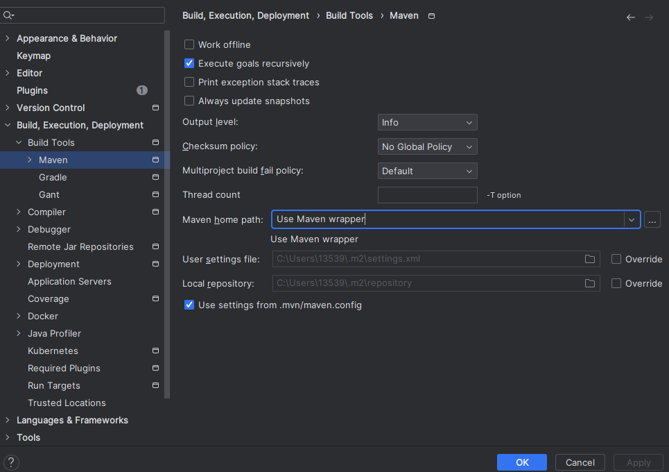Expand Languages & Frameworks section
This screenshot has height=472, width=669.
[7, 421]
